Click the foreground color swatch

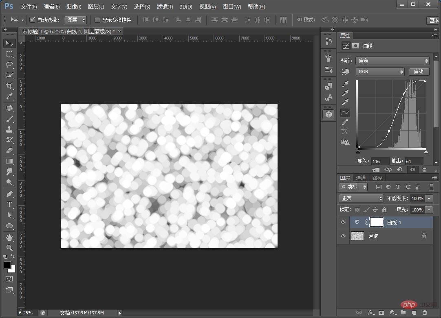point(7,265)
